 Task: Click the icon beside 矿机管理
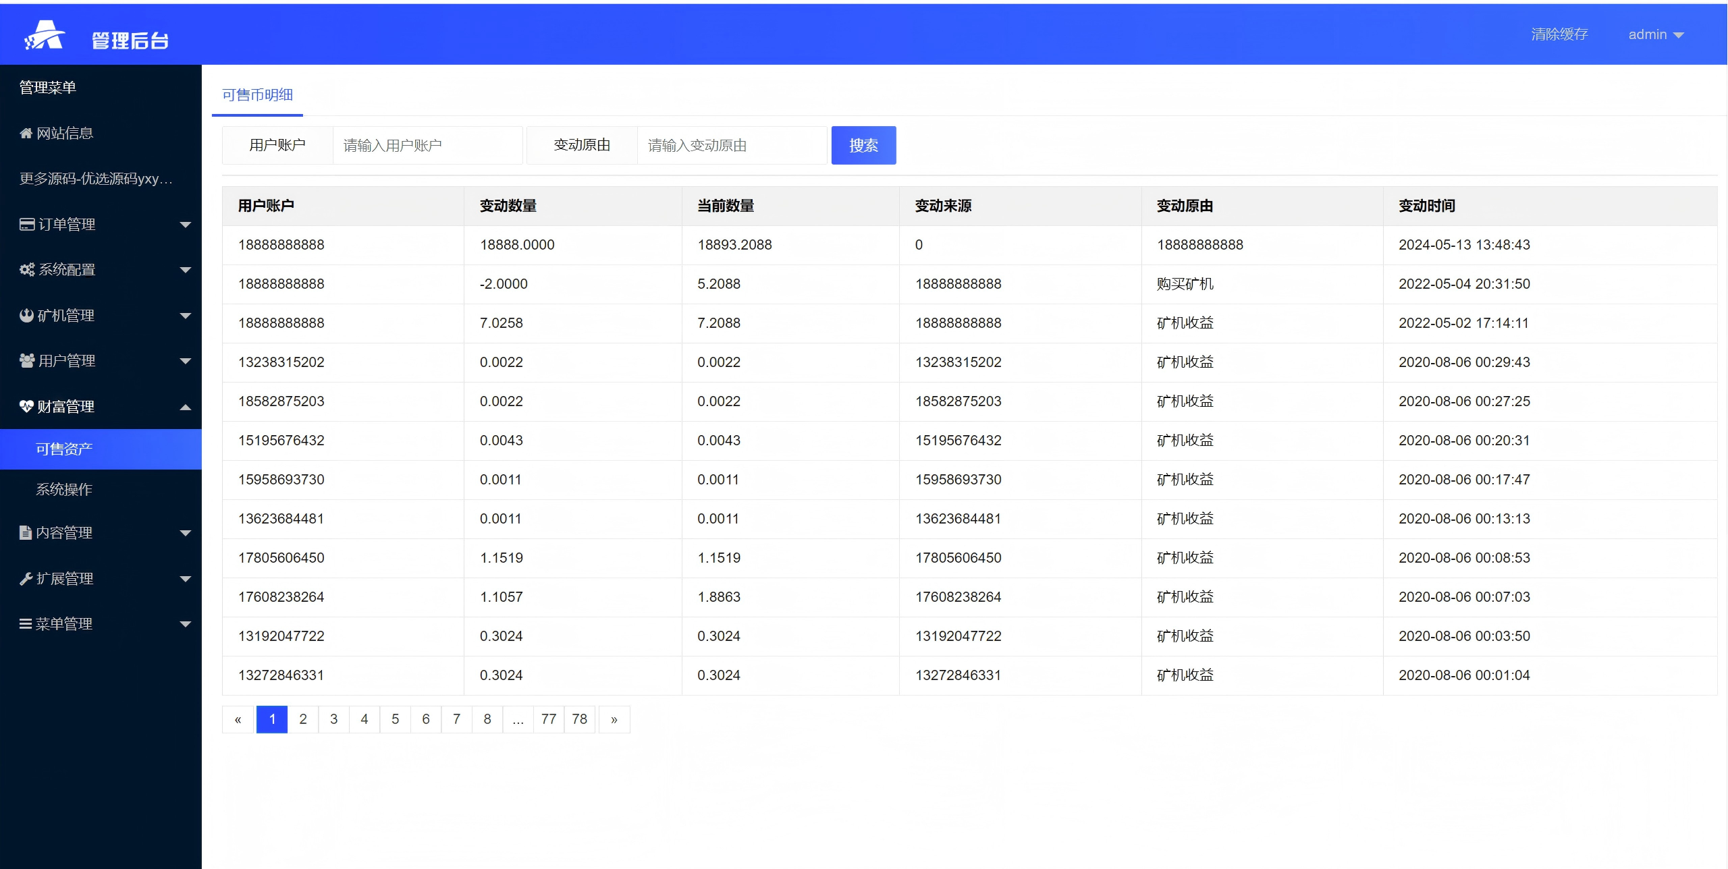coord(26,316)
